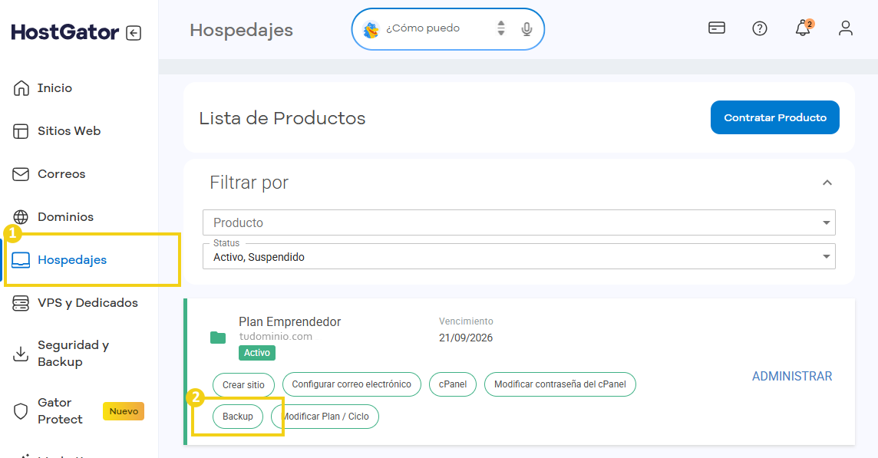Click the Plan Emprendedor title
The height and width of the screenshot is (458, 878).
(x=290, y=322)
